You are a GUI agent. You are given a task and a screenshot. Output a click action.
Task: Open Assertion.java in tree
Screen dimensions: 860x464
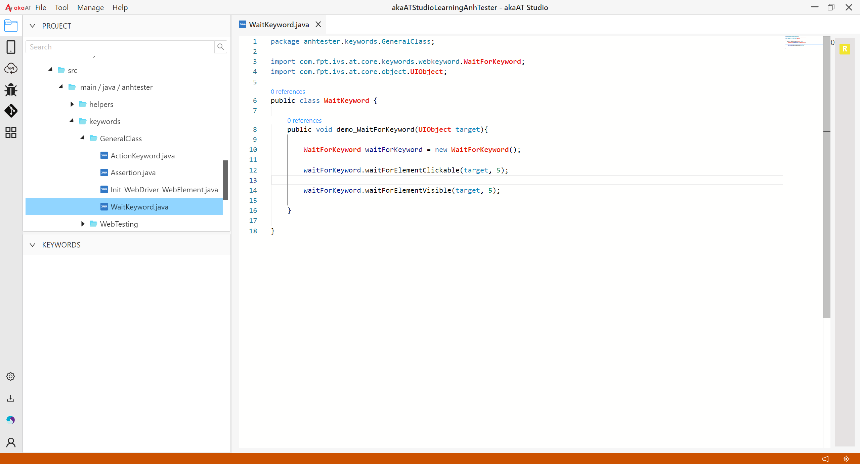coord(133,172)
